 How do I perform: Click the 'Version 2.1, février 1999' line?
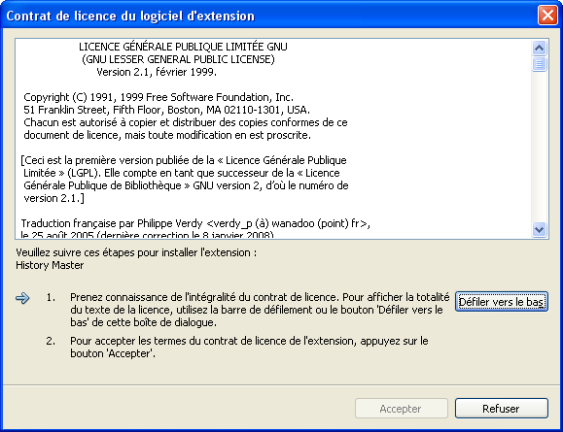pos(157,72)
